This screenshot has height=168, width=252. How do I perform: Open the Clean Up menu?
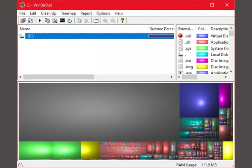[x=48, y=13]
